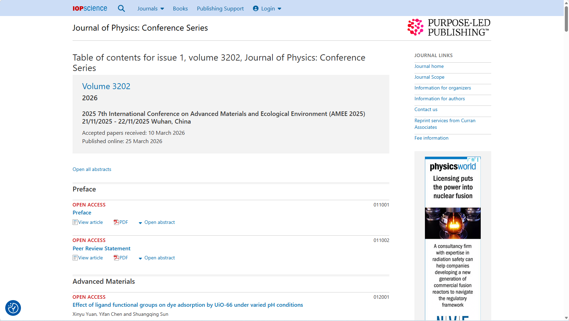The height and width of the screenshot is (321, 569).
Task: Open the Volume 3202 link
Action: tap(106, 86)
